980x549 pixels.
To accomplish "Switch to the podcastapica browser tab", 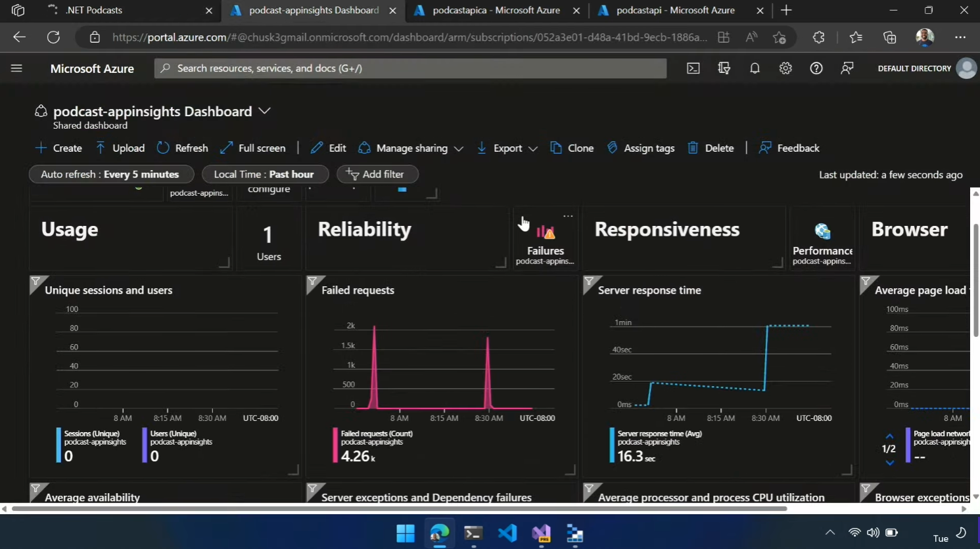I will [496, 11].
